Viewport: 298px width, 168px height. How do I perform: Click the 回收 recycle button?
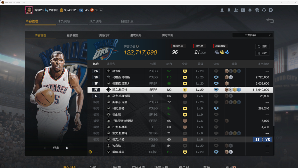262,53
